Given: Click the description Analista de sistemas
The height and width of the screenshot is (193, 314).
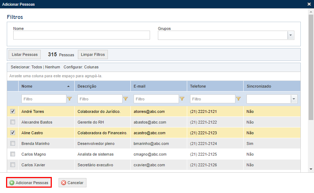Looking at the screenshot, I should coord(95,154).
